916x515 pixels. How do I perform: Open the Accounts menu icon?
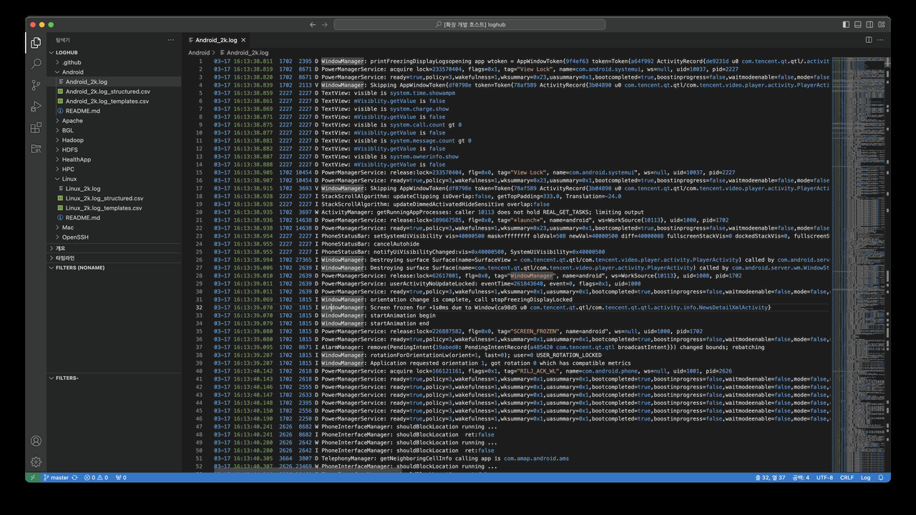pos(36,441)
